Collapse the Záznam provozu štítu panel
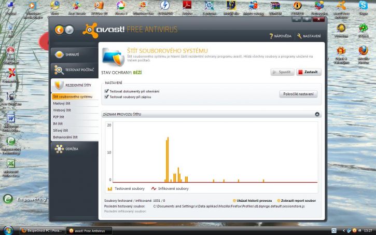Viewport: 376px width, 235px height. (x=317, y=114)
